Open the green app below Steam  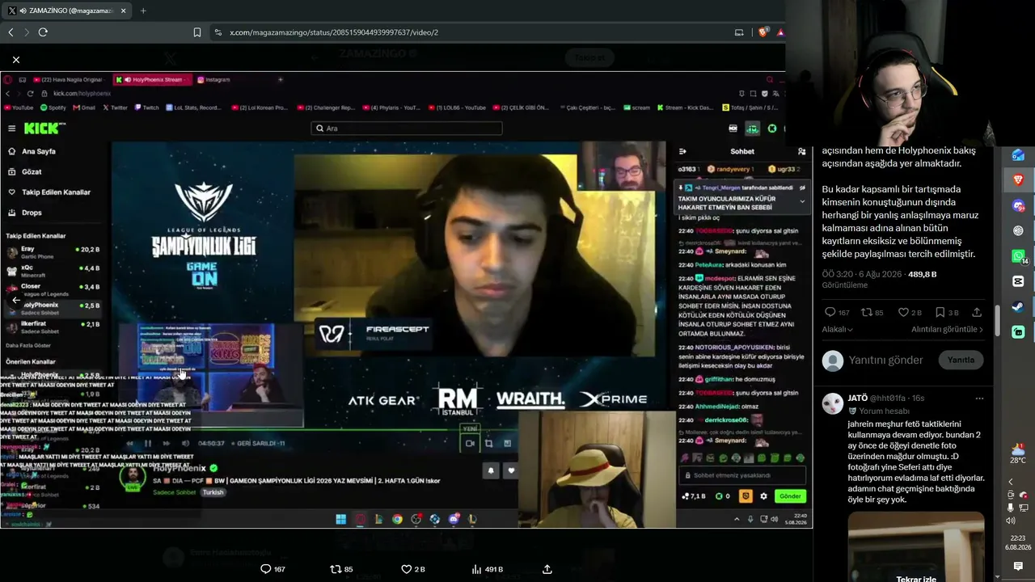pyautogui.click(x=1018, y=331)
